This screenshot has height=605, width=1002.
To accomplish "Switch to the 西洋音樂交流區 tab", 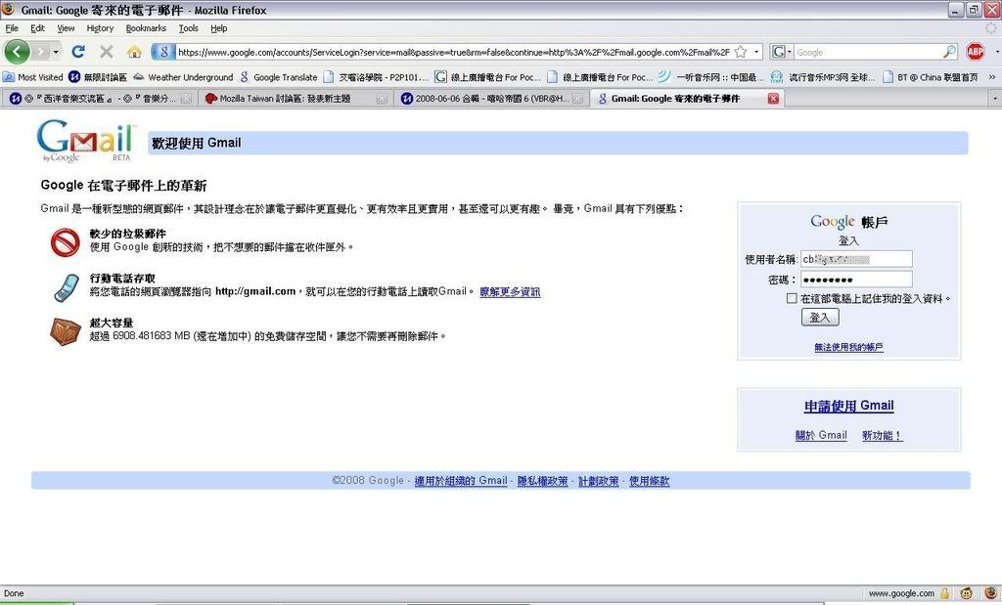I will (99, 99).
